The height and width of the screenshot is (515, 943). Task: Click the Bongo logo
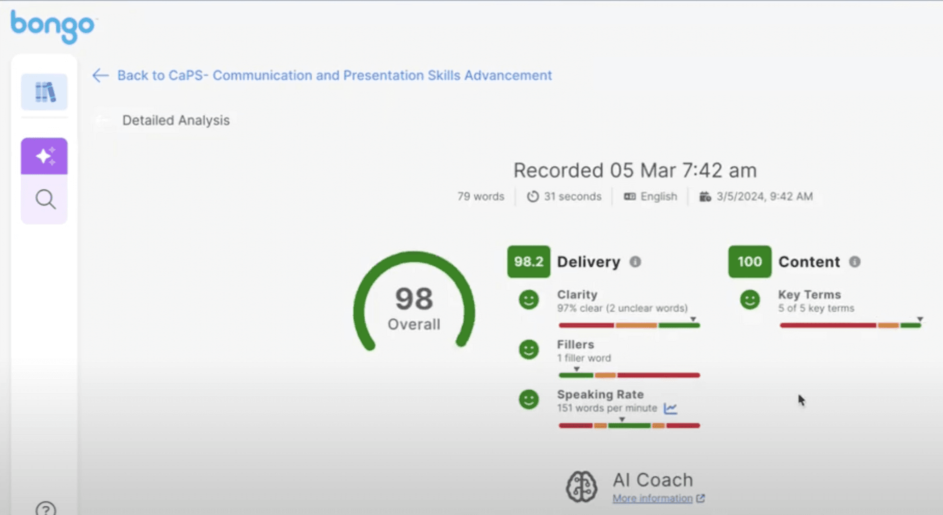[x=53, y=26]
